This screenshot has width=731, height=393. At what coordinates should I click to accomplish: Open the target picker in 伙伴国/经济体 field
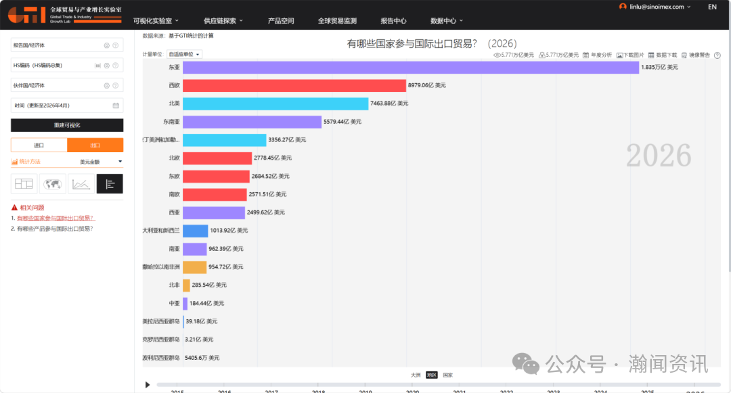(x=107, y=86)
